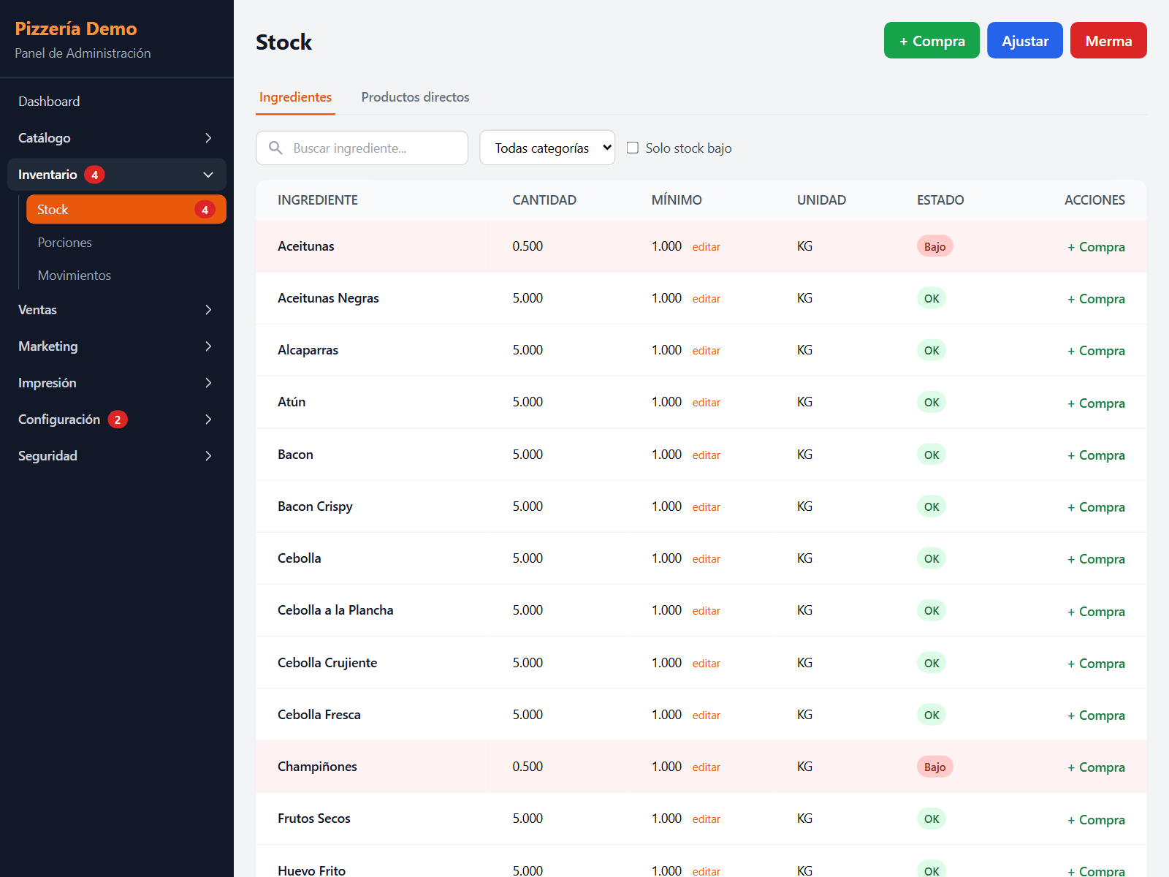This screenshot has height=877, width=1169.
Task: Collapse the Inventario section chevron
Action: pyautogui.click(x=208, y=175)
